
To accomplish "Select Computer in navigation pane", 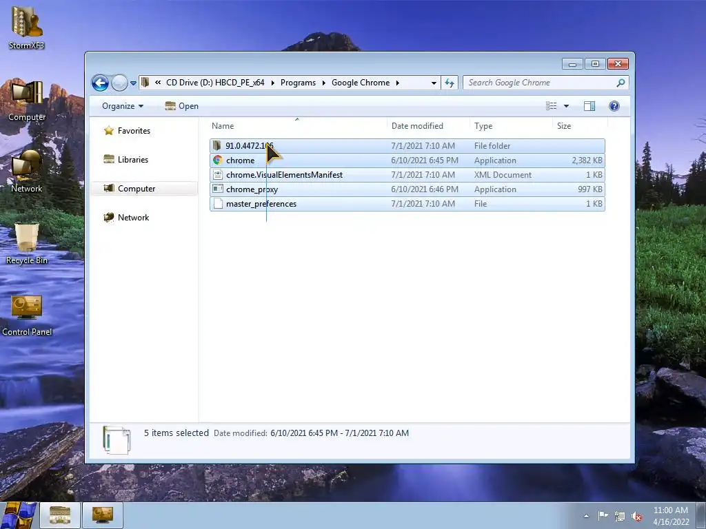I will [137, 189].
